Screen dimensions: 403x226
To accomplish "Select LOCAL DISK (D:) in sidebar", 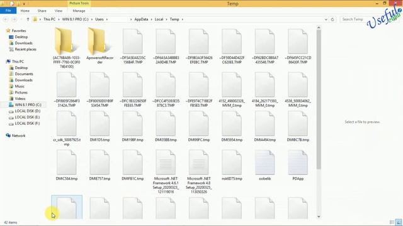I will (28, 111).
